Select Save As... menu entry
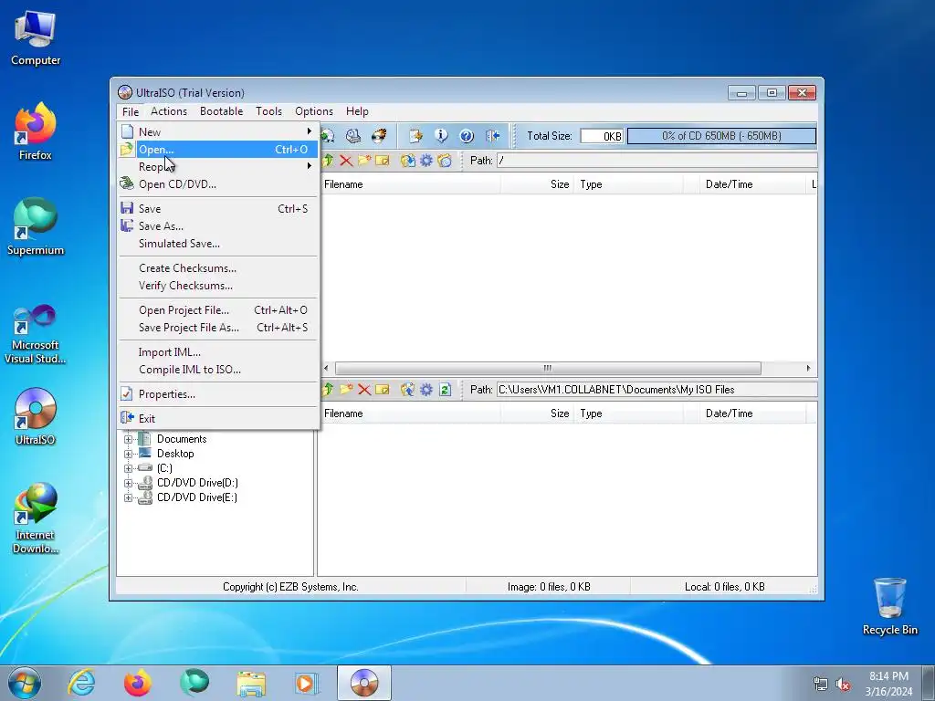Image resolution: width=935 pixels, height=701 pixels. [x=217, y=226]
